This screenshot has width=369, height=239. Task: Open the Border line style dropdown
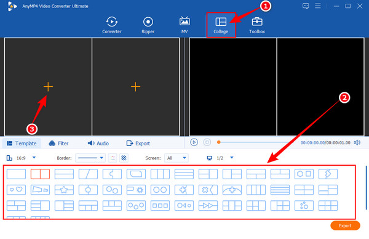(x=90, y=158)
